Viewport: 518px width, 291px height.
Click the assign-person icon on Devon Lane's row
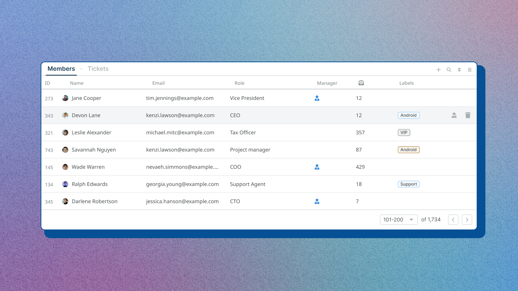click(x=454, y=115)
